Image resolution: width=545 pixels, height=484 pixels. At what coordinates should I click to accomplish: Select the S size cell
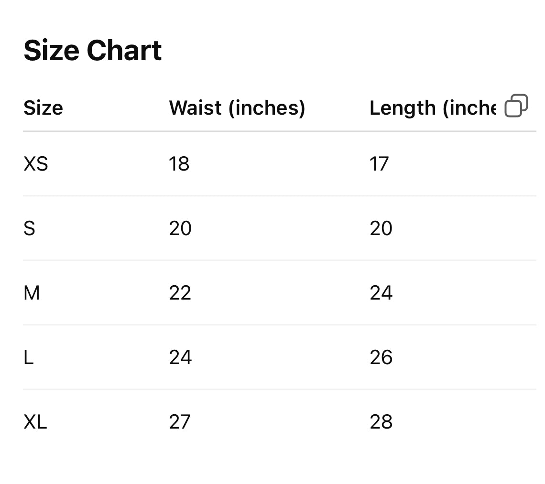(x=29, y=228)
